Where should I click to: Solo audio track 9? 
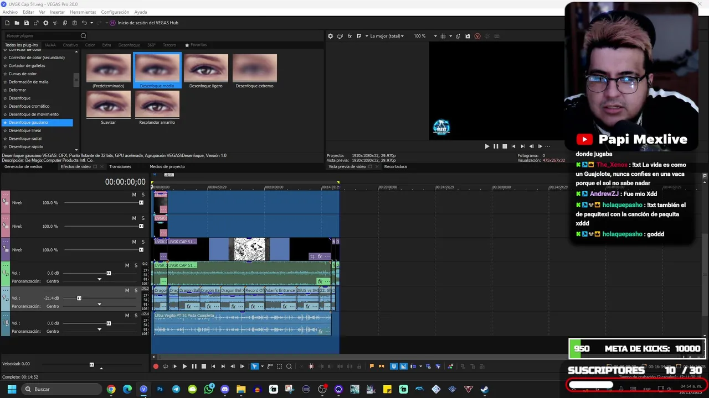[136, 290]
